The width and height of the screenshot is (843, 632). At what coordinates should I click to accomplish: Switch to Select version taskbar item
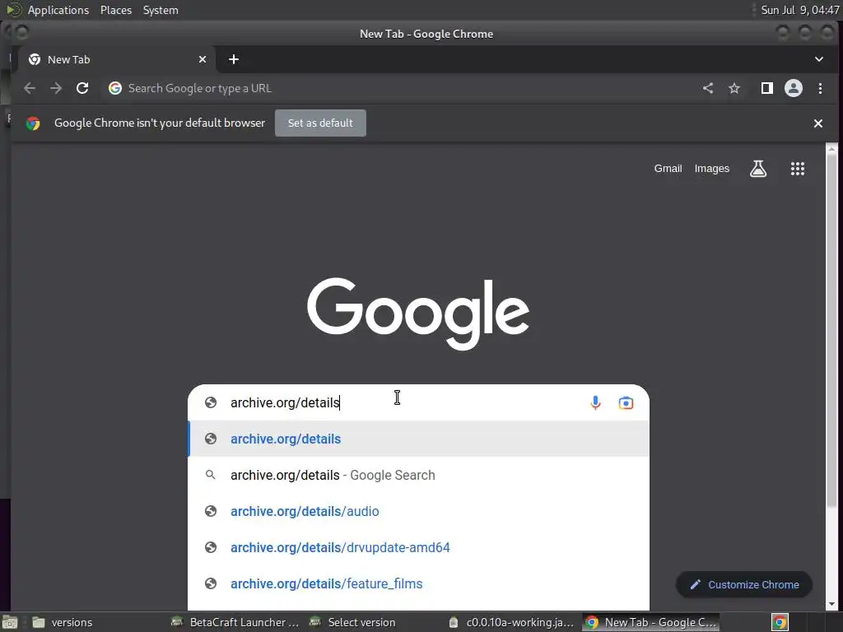click(374, 622)
